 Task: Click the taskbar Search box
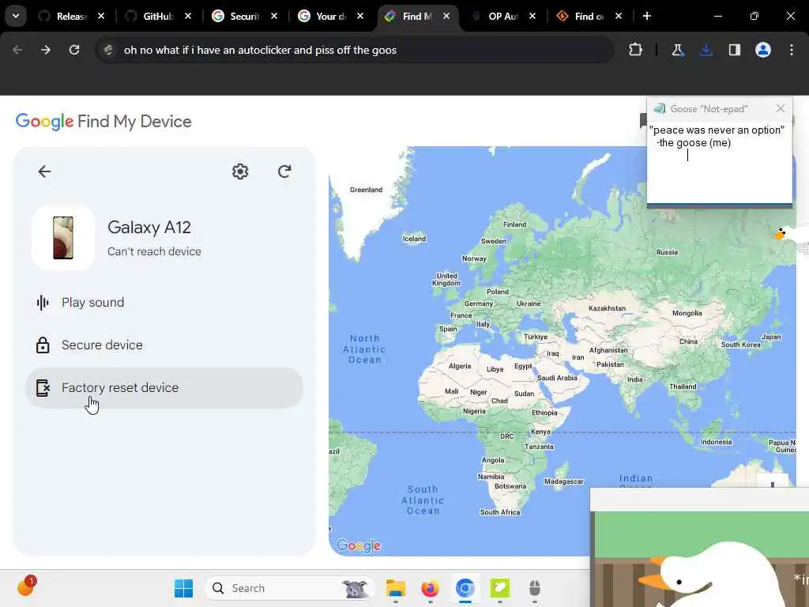click(289, 588)
